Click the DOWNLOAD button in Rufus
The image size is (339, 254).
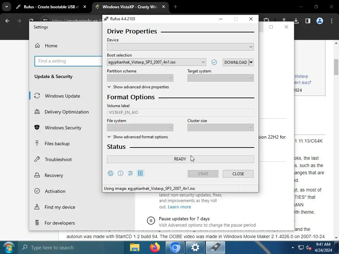pyautogui.click(x=236, y=63)
